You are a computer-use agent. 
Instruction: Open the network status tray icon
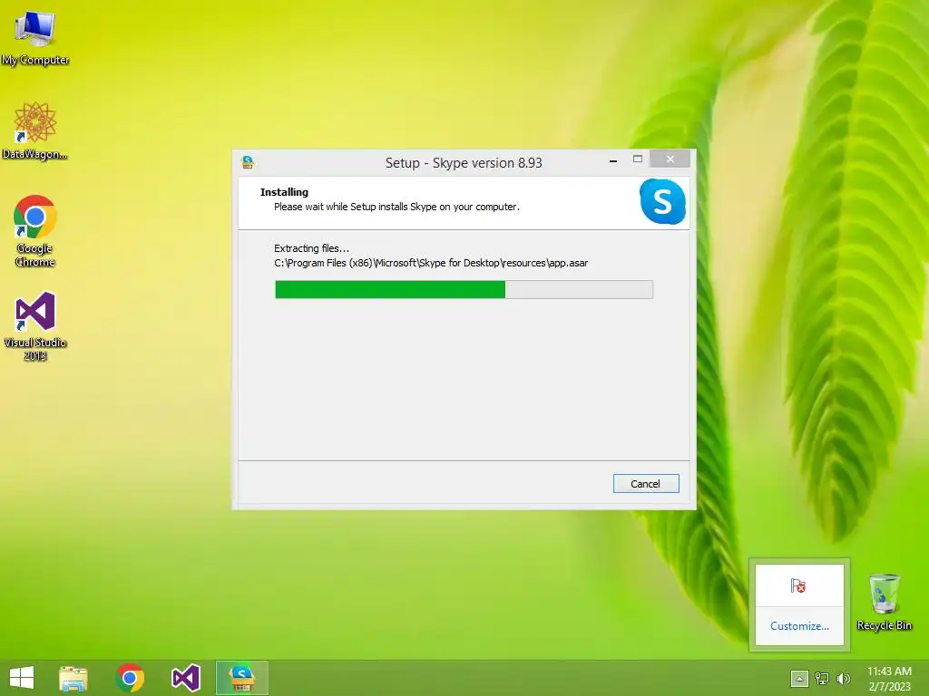click(x=822, y=679)
